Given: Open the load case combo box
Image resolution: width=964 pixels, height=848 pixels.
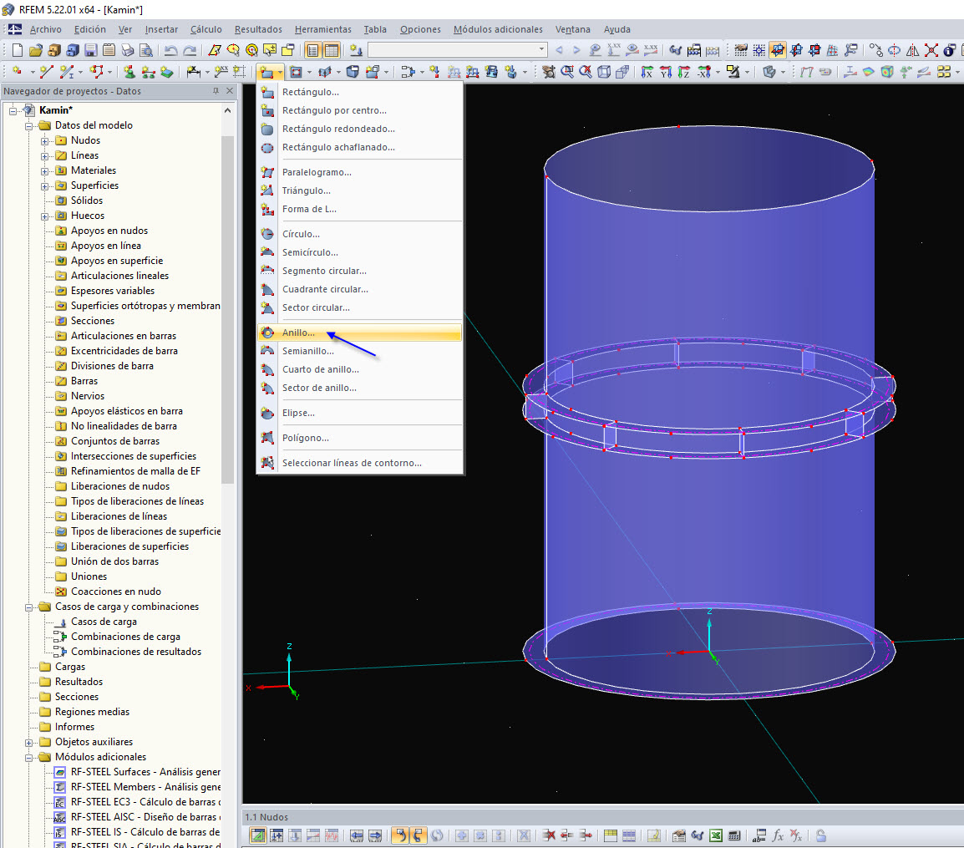Looking at the screenshot, I should 541,50.
